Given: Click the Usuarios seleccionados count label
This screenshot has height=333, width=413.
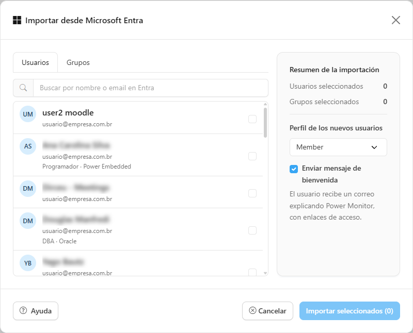Looking at the screenshot, I should pyautogui.click(x=326, y=86).
